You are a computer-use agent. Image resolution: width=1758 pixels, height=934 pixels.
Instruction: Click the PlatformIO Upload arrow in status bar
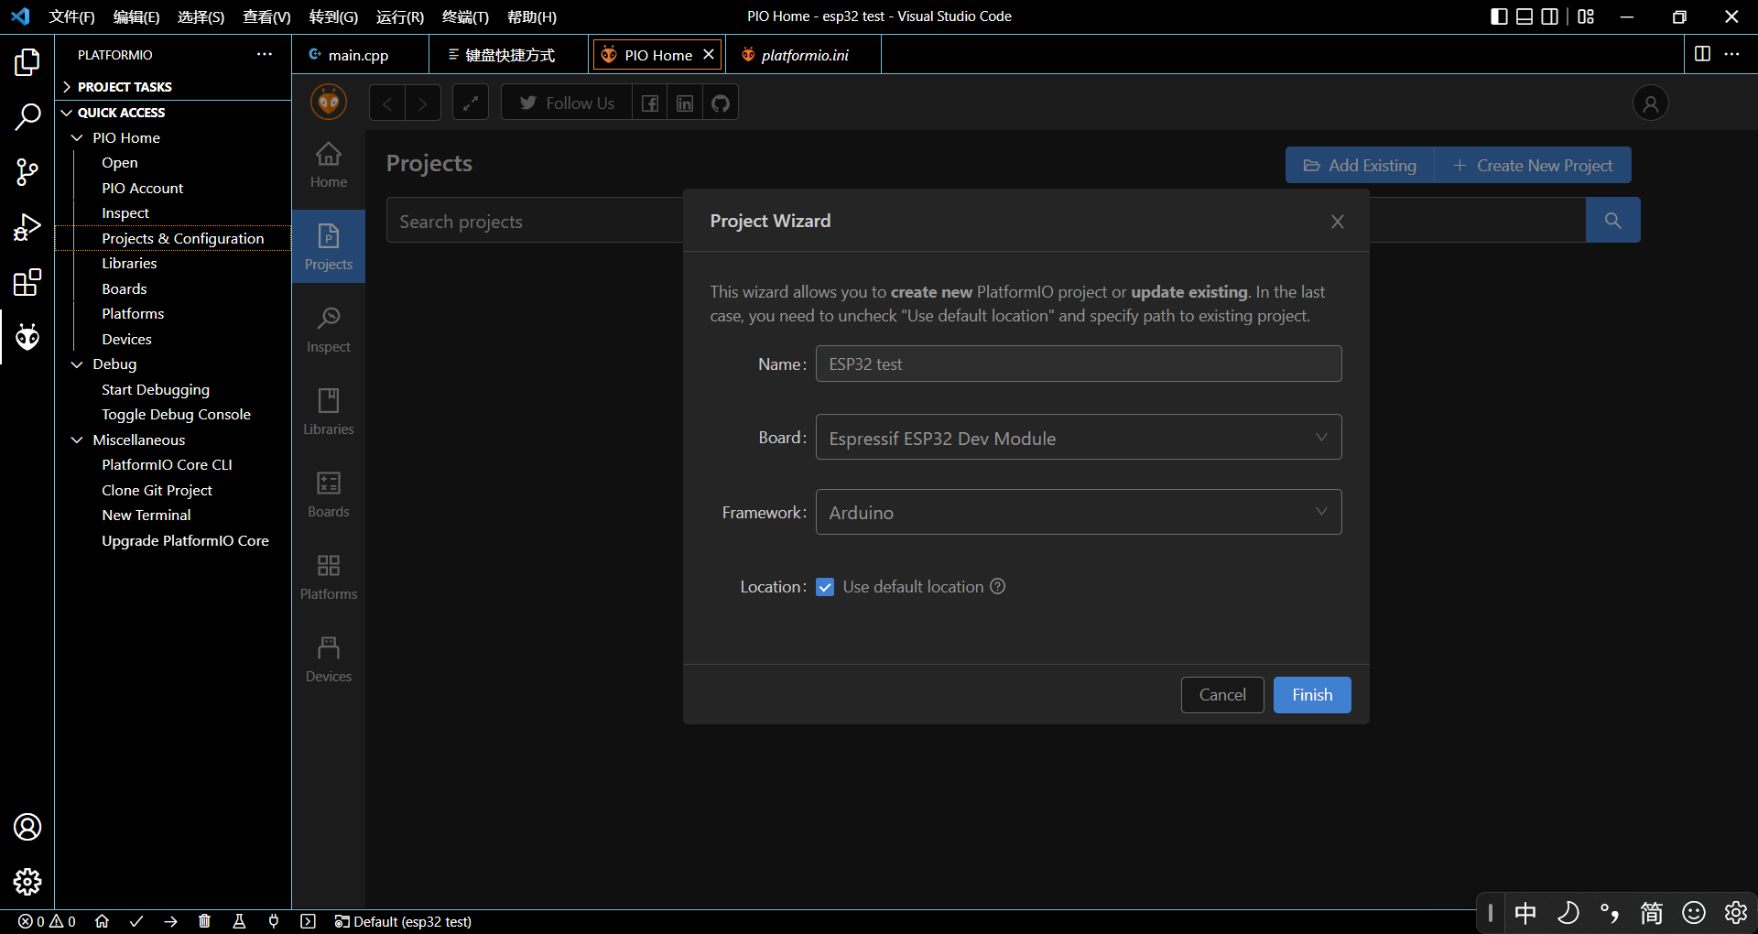170,921
